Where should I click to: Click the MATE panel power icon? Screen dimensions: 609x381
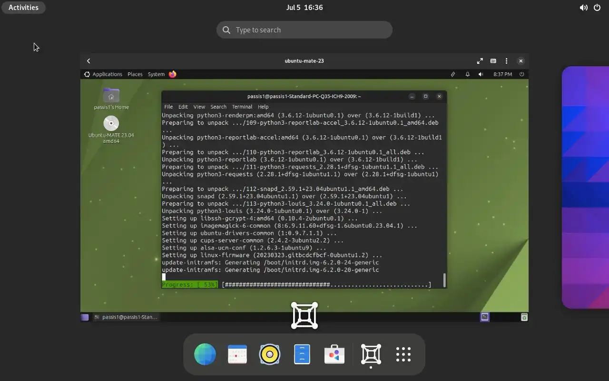[x=522, y=74]
